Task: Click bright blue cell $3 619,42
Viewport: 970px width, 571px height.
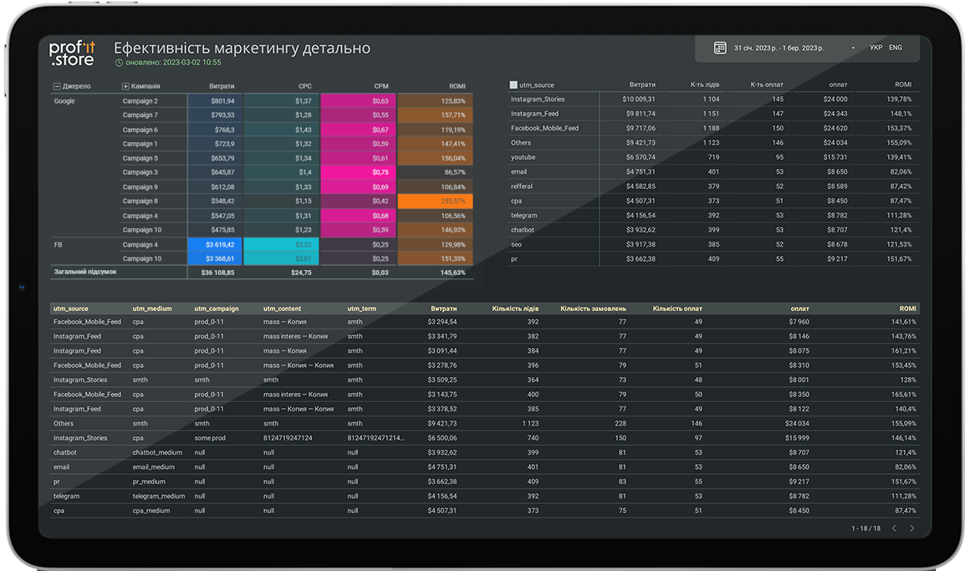Action: tap(215, 244)
